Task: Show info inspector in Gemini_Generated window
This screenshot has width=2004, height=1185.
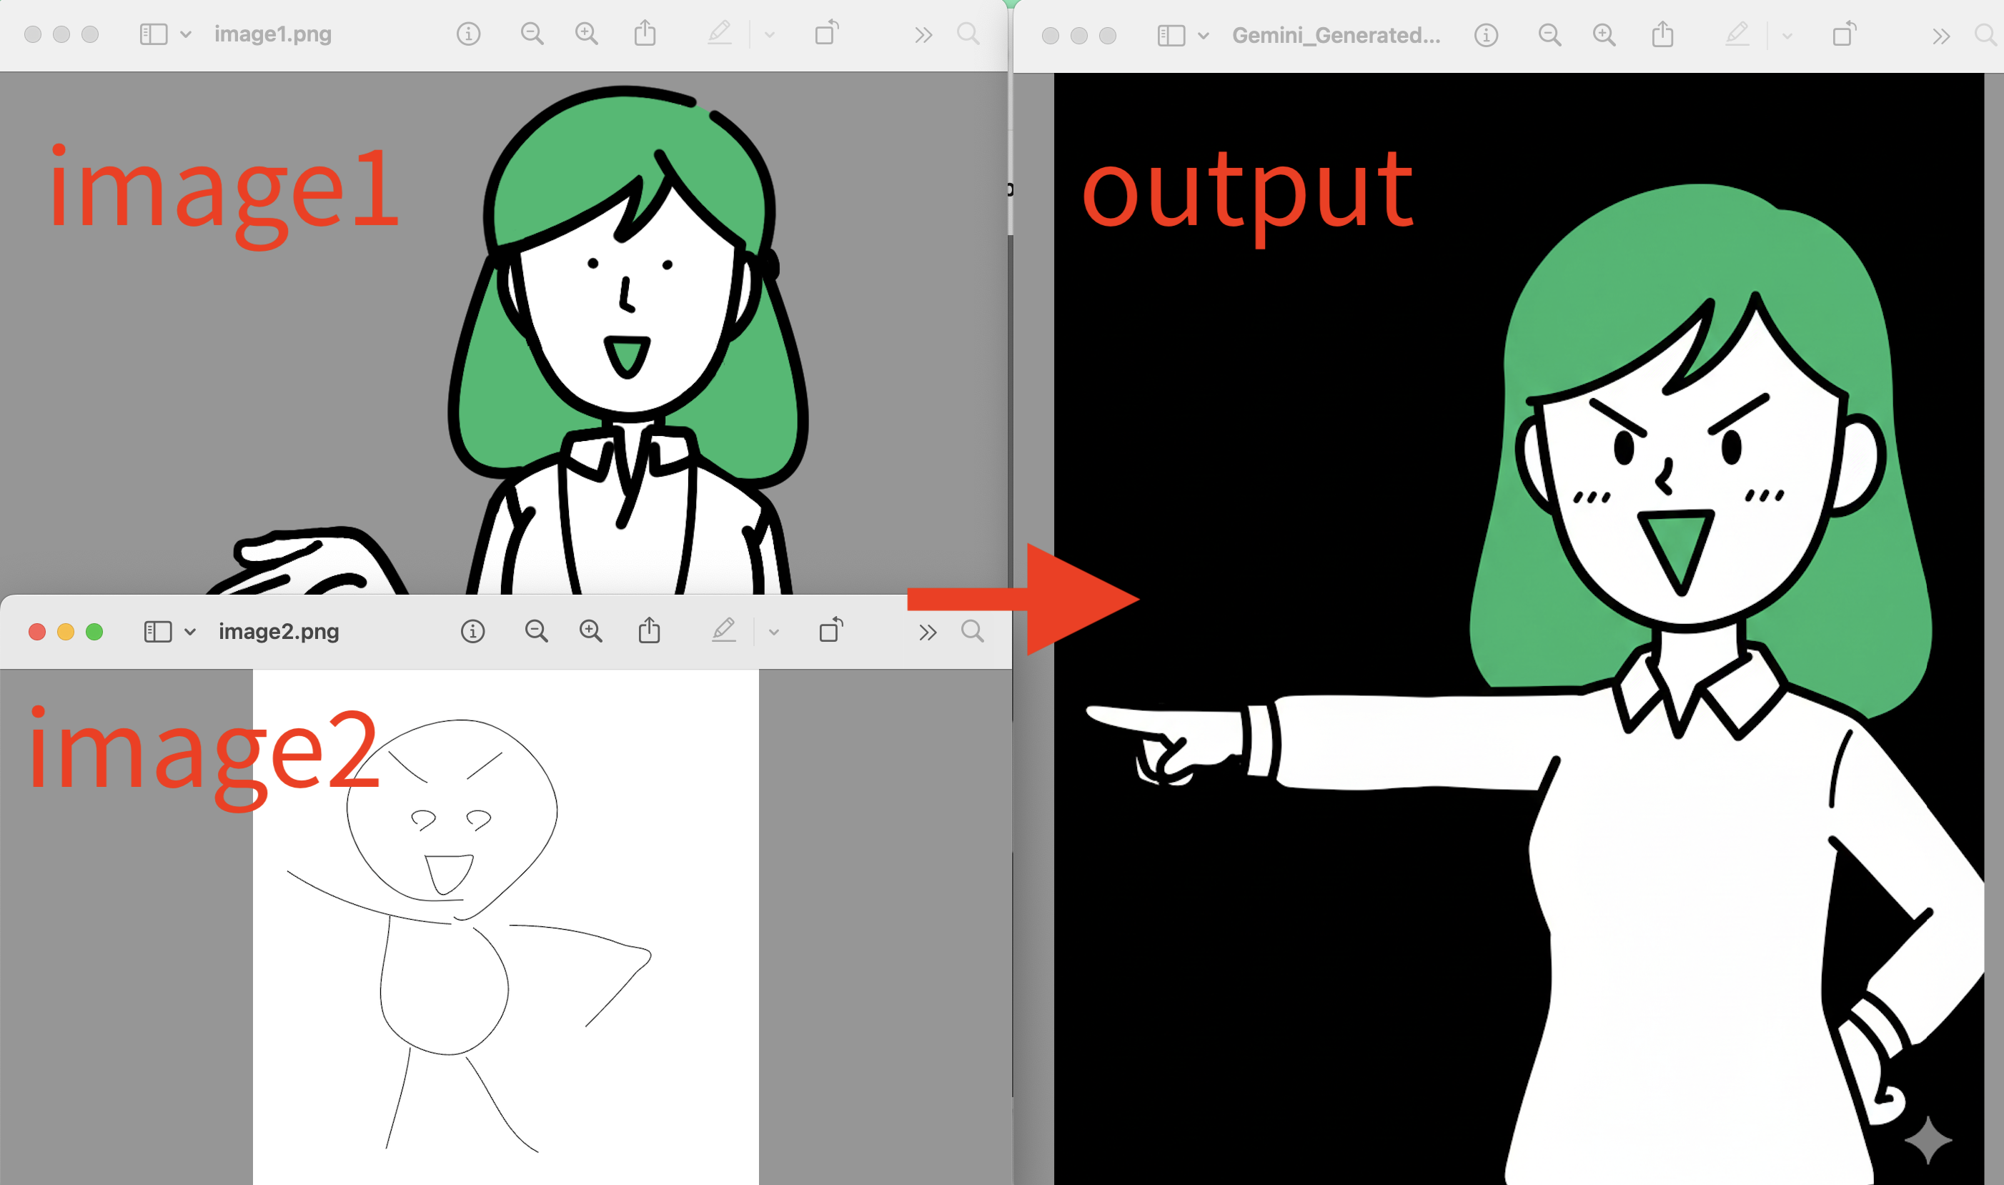Action: [1486, 35]
